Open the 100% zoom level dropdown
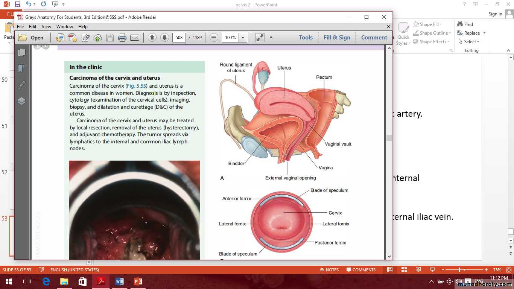Image resolution: width=514 pixels, height=289 pixels. [x=243, y=38]
